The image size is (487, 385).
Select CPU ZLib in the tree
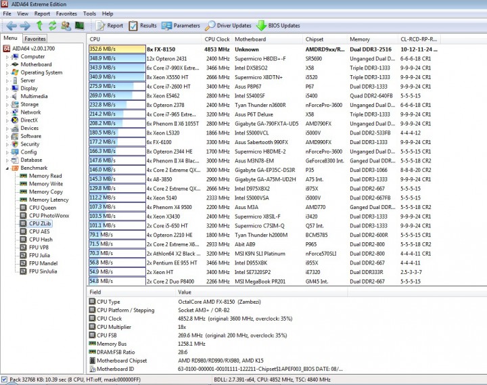pos(40,223)
